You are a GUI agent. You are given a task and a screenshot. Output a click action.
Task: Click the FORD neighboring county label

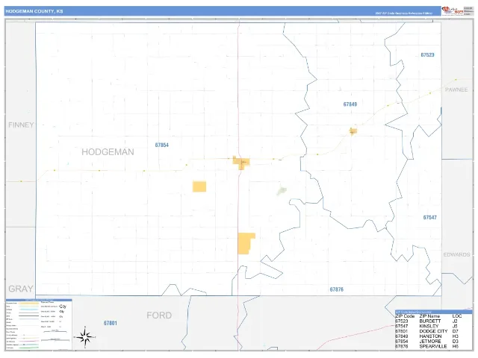159,315
